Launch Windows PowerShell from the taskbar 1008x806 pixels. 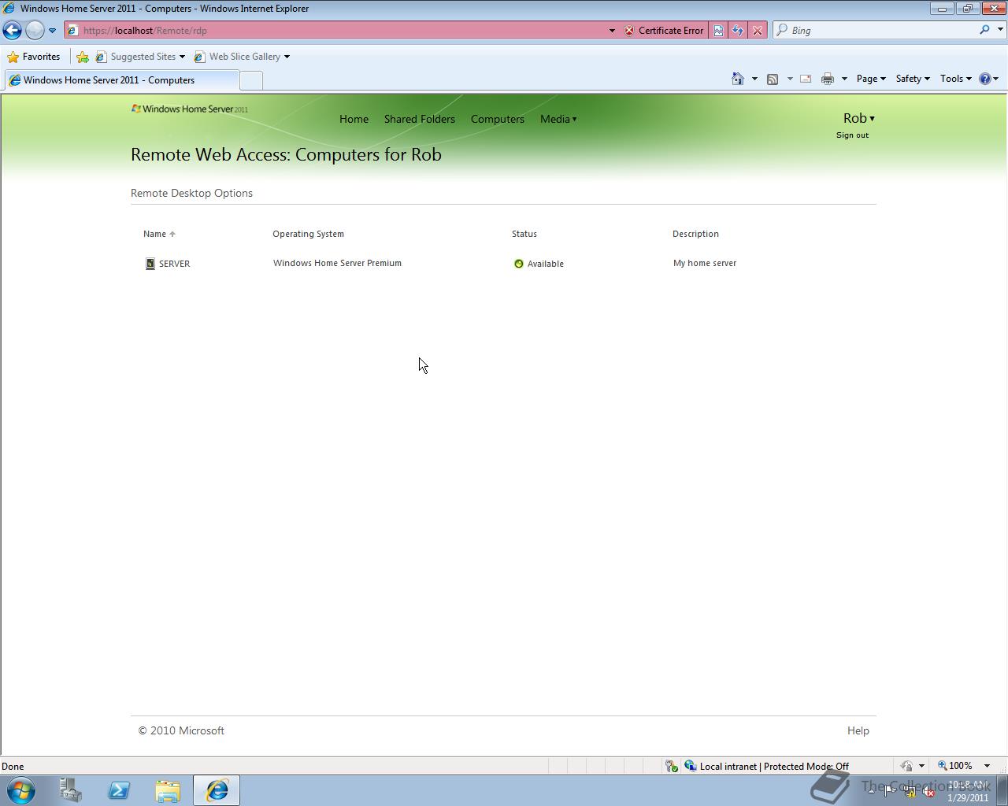119,790
